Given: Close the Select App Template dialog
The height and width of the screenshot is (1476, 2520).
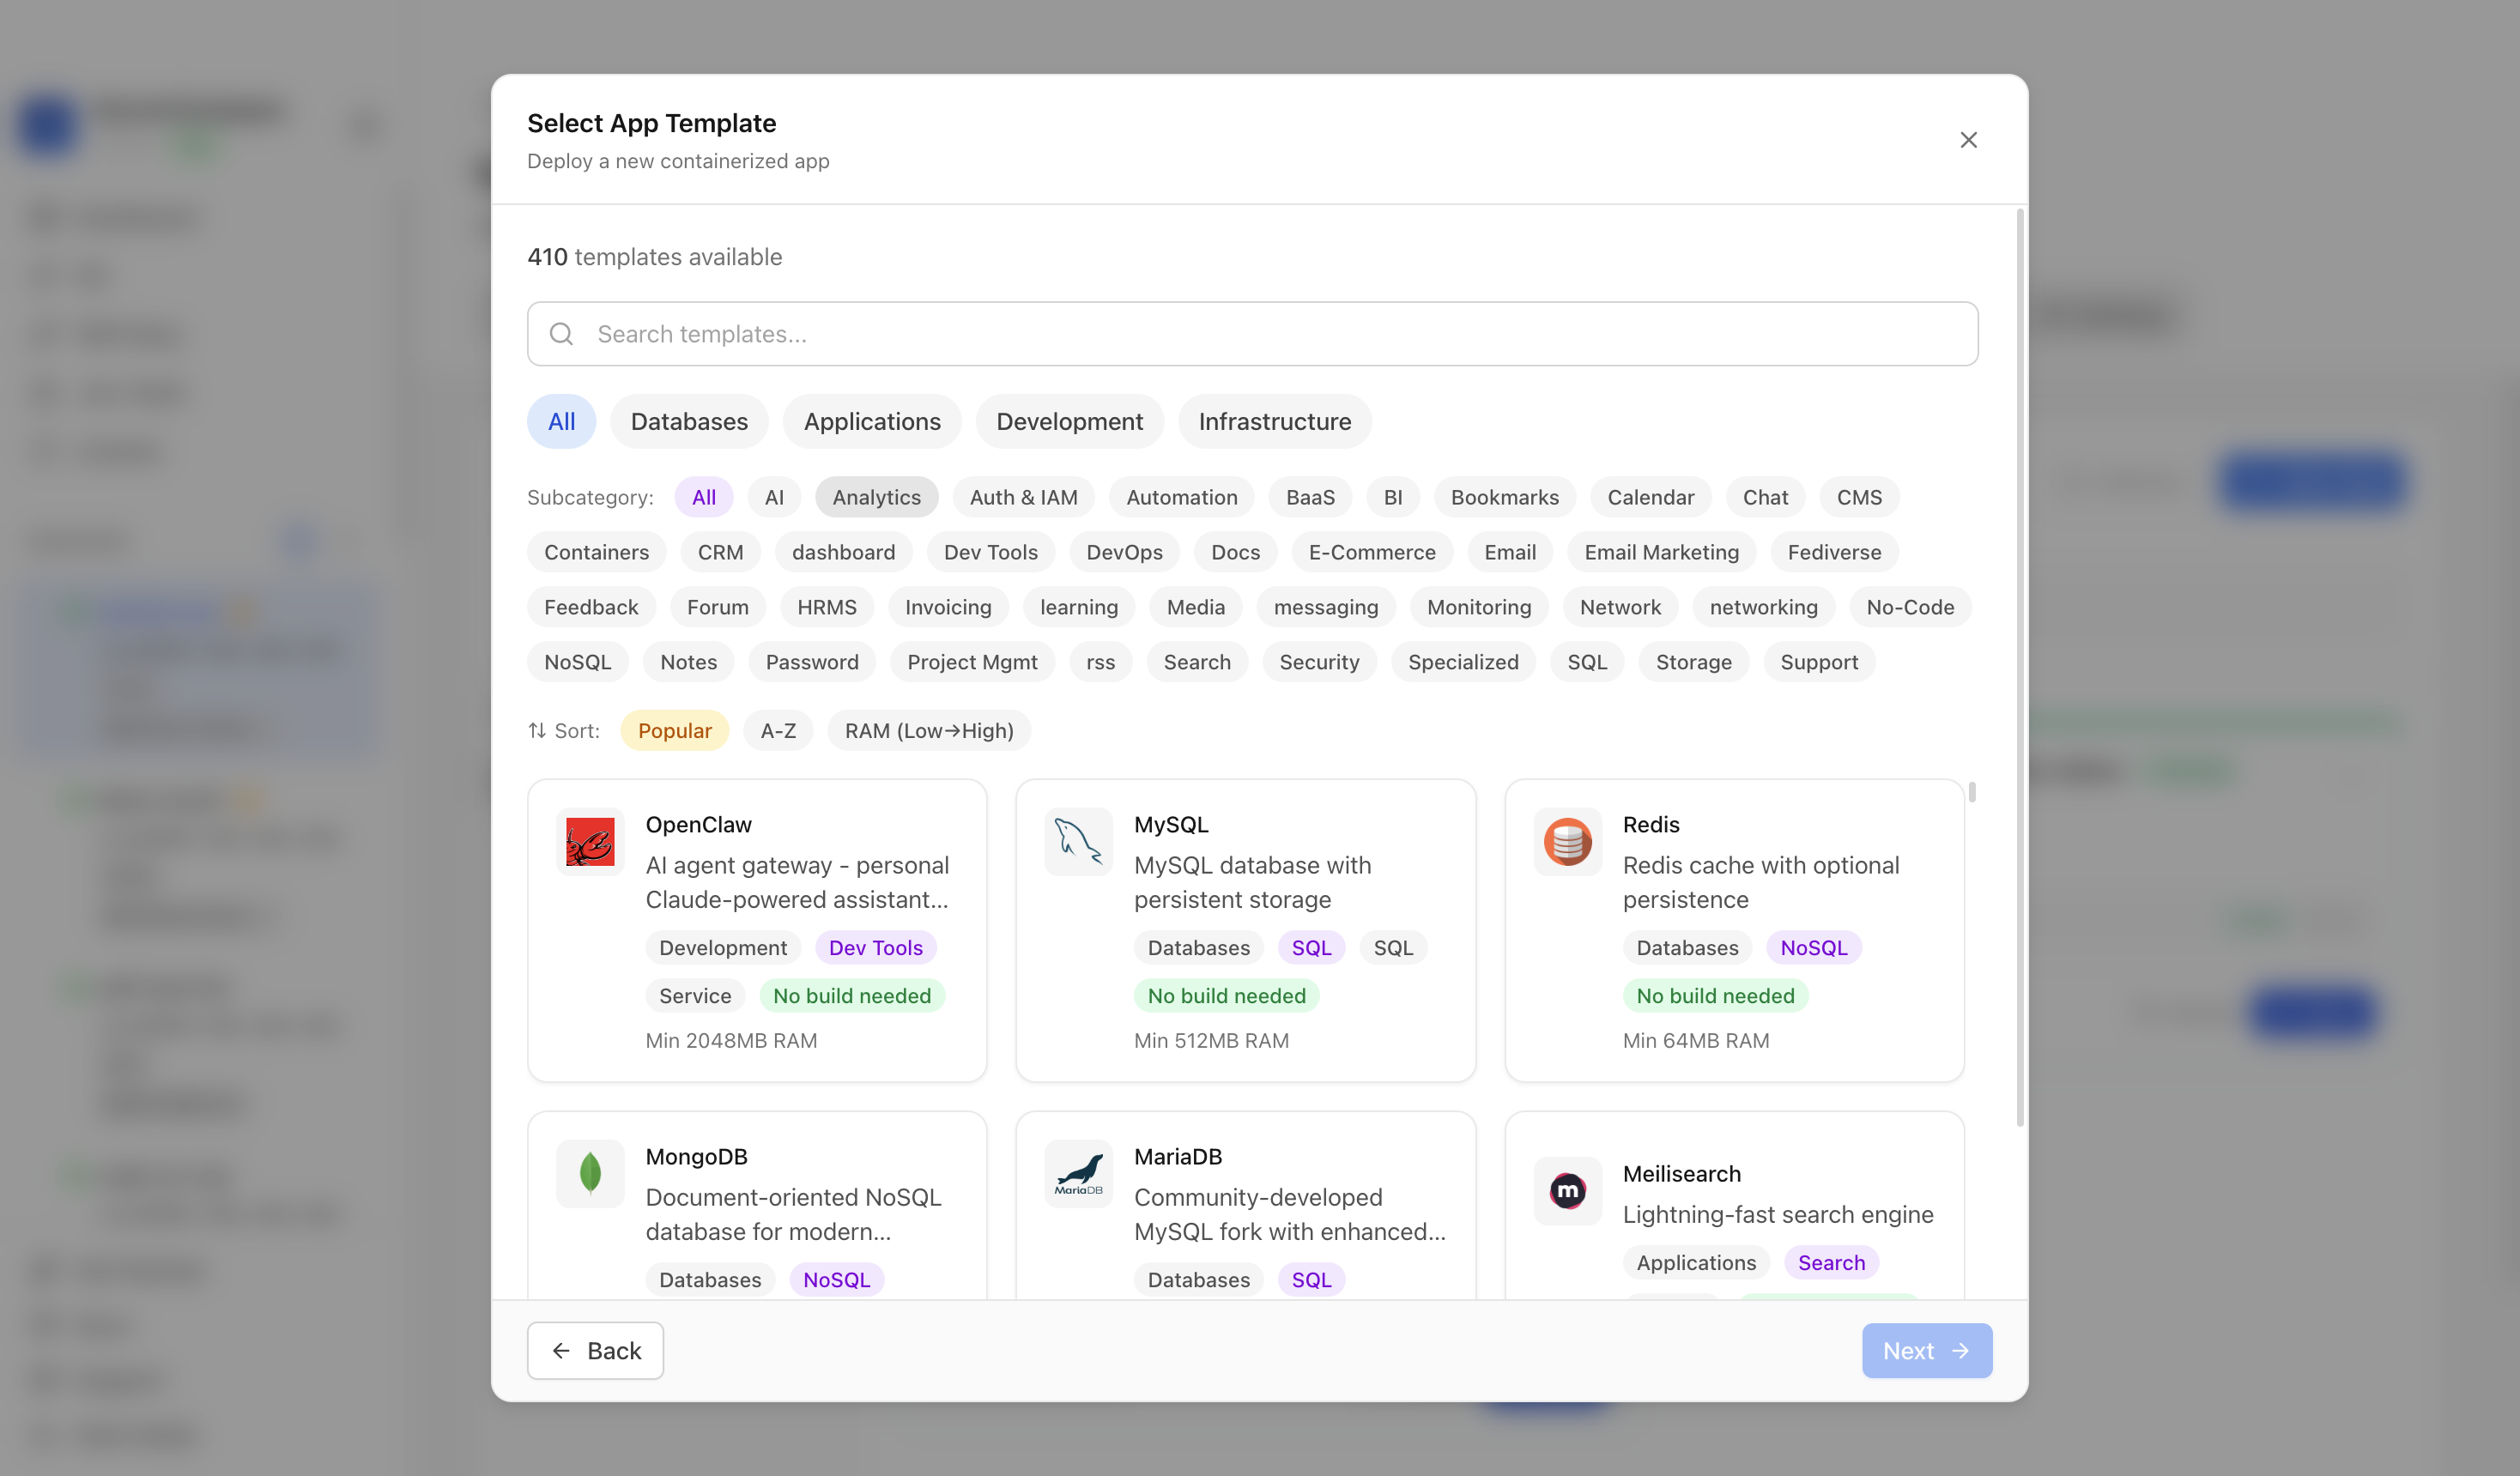Looking at the screenshot, I should (x=1968, y=140).
